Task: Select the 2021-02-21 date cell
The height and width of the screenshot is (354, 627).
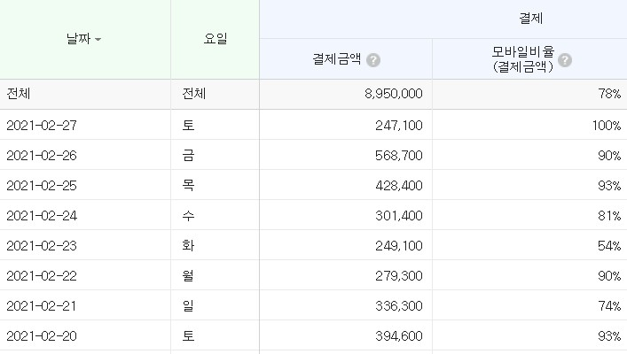Action: point(42,305)
